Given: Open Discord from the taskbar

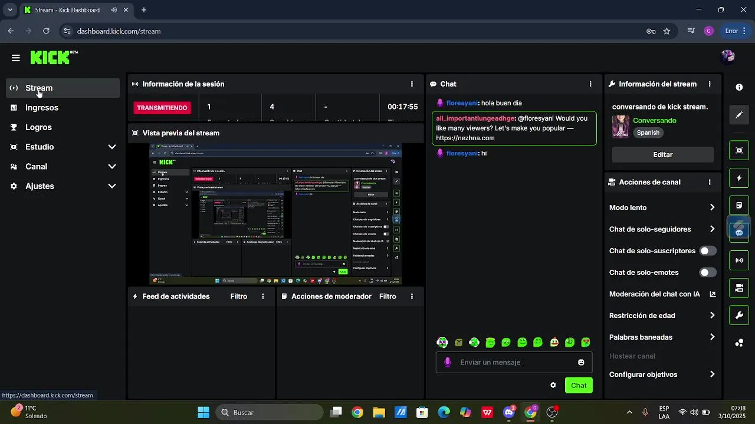Looking at the screenshot, I should pyautogui.click(x=509, y=412).
